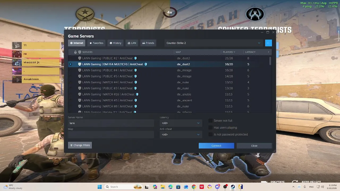The image size is (340, 191).
Task: Sort servers by Players column
Action: [x=229, y=52]
